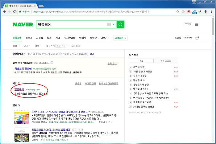Click the address bar URL field

pos(99,12)
